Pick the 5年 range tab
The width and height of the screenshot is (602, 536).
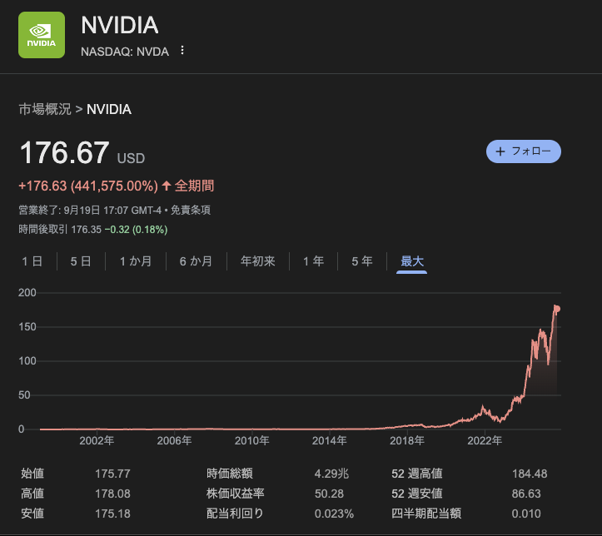[362, 261]
